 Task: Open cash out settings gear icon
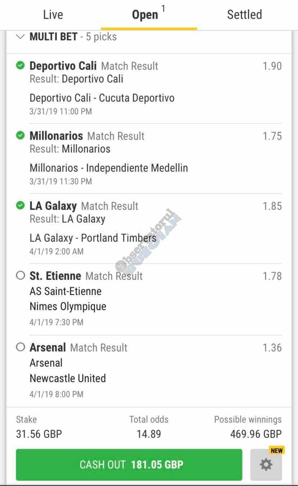click(x=266, y=465)
